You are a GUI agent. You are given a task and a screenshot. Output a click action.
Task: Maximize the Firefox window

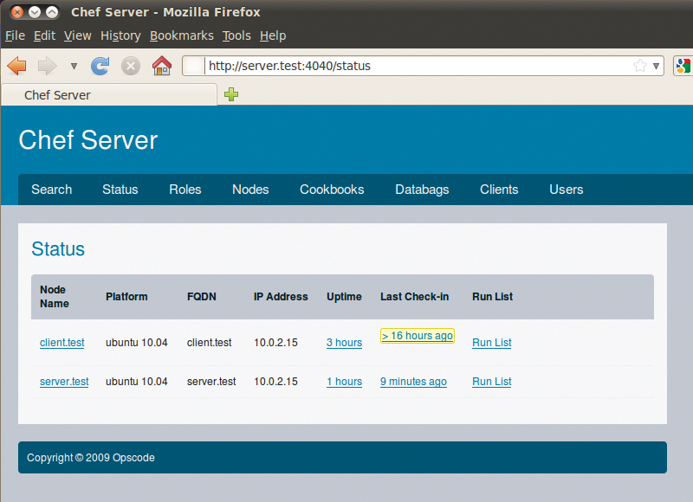52,12
